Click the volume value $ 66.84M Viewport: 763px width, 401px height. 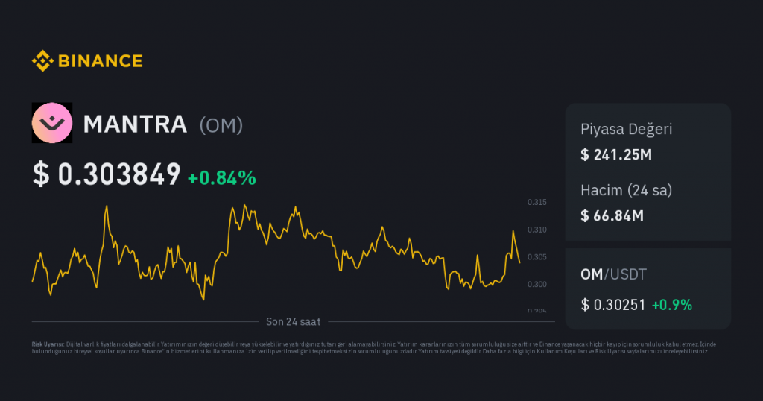612,215
